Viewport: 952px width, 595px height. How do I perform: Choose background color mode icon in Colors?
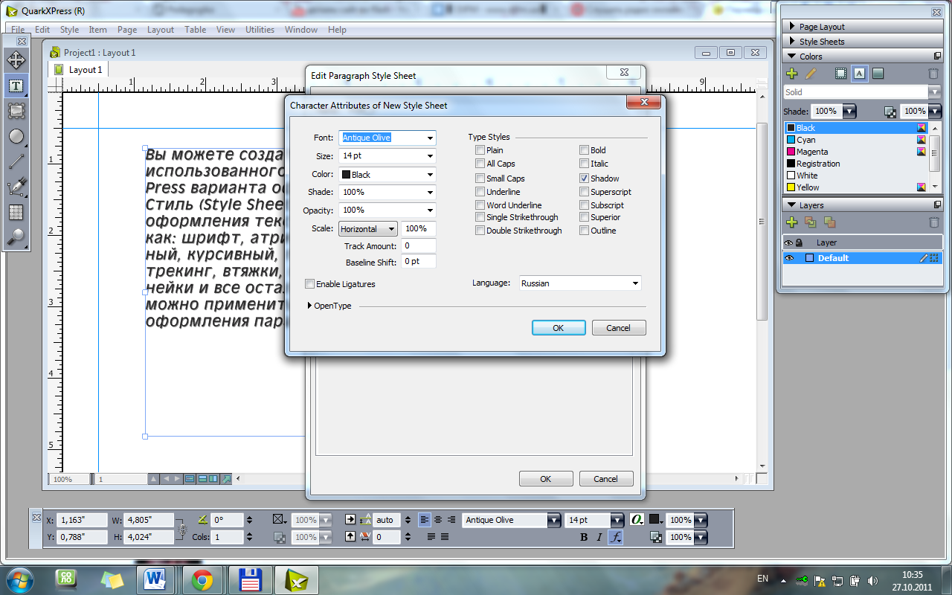(x=878, y=74)
